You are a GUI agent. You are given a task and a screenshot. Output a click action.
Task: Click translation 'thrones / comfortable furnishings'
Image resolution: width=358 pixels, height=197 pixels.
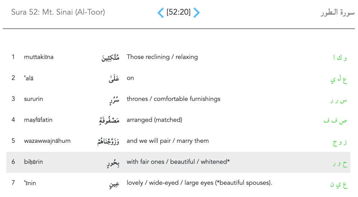point(173,99)
